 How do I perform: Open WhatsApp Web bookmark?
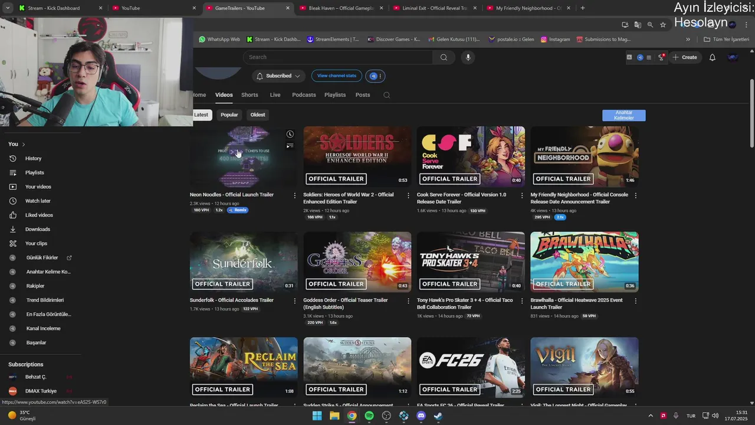(x=219, y=40)
